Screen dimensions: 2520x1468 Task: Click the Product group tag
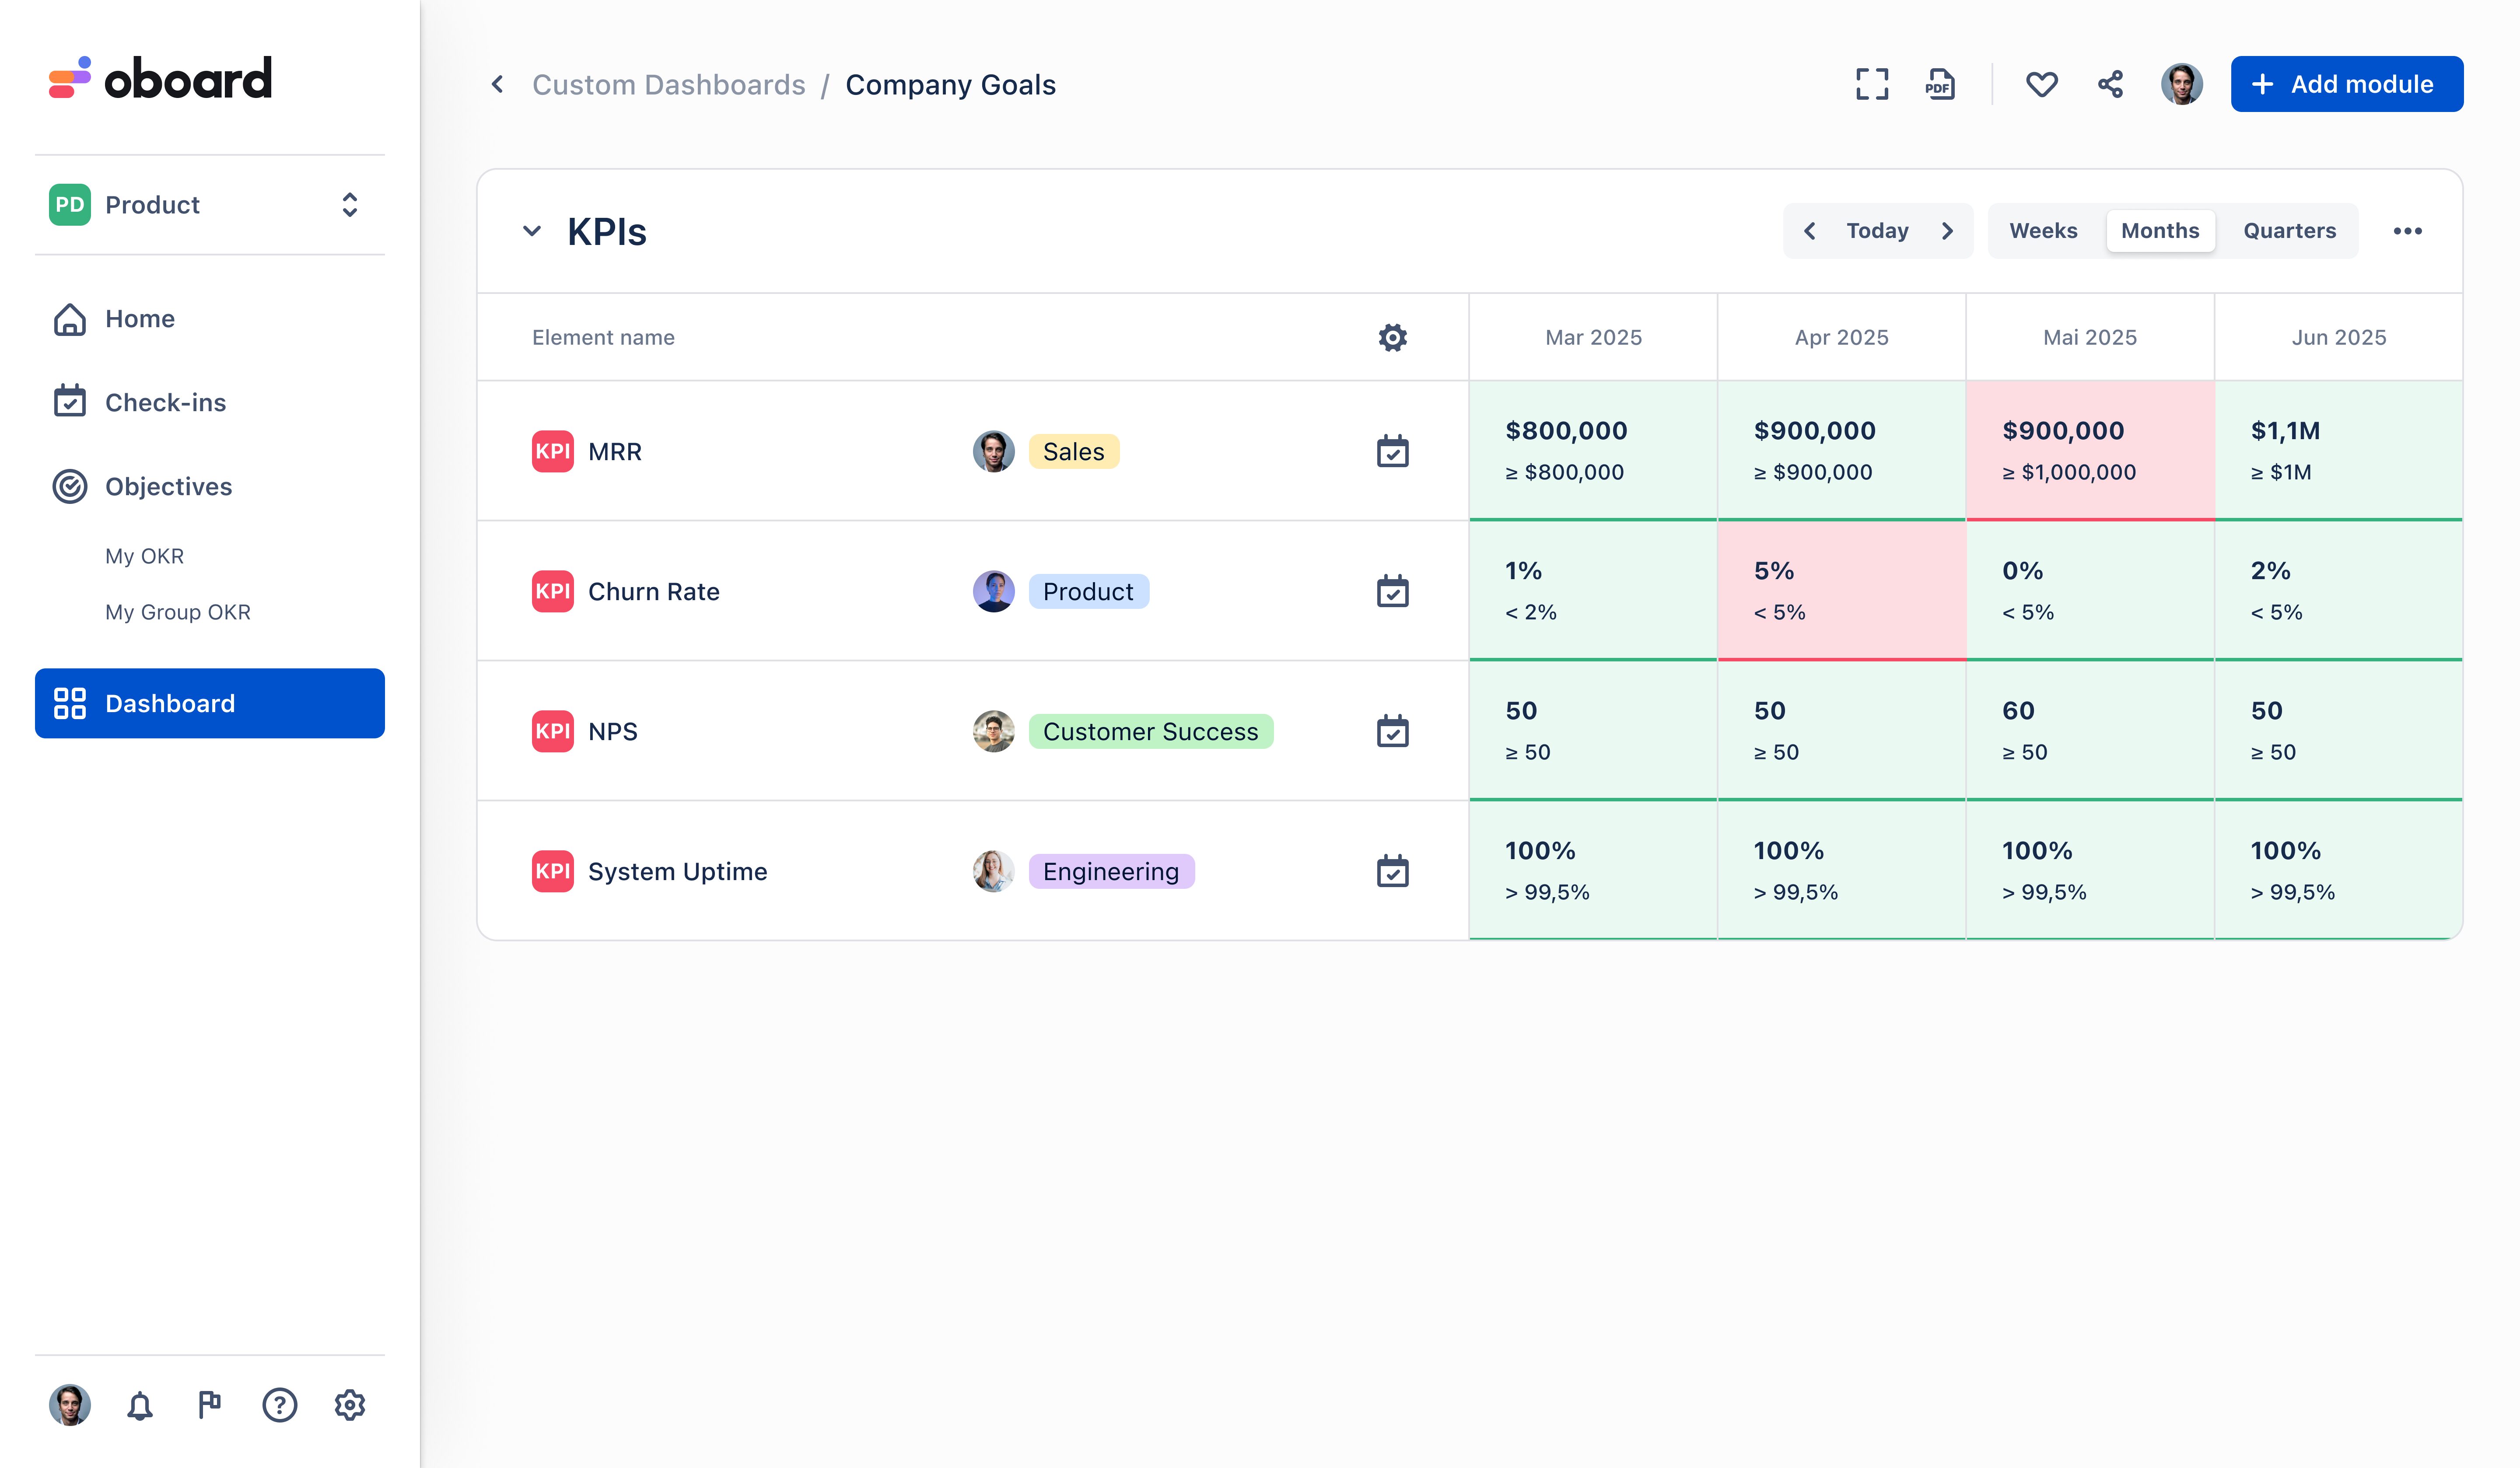point(1088,591)
